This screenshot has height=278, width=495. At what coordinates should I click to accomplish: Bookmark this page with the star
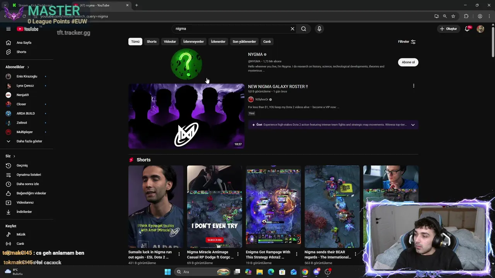453,16
